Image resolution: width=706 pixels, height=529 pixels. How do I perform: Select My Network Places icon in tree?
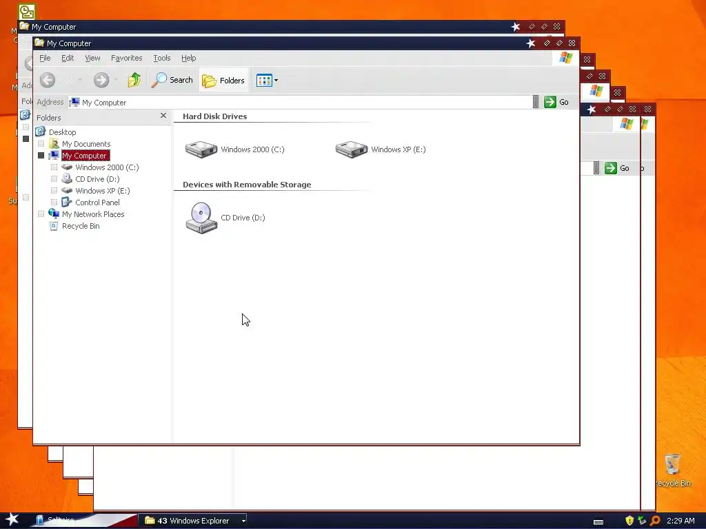(54, 214)
